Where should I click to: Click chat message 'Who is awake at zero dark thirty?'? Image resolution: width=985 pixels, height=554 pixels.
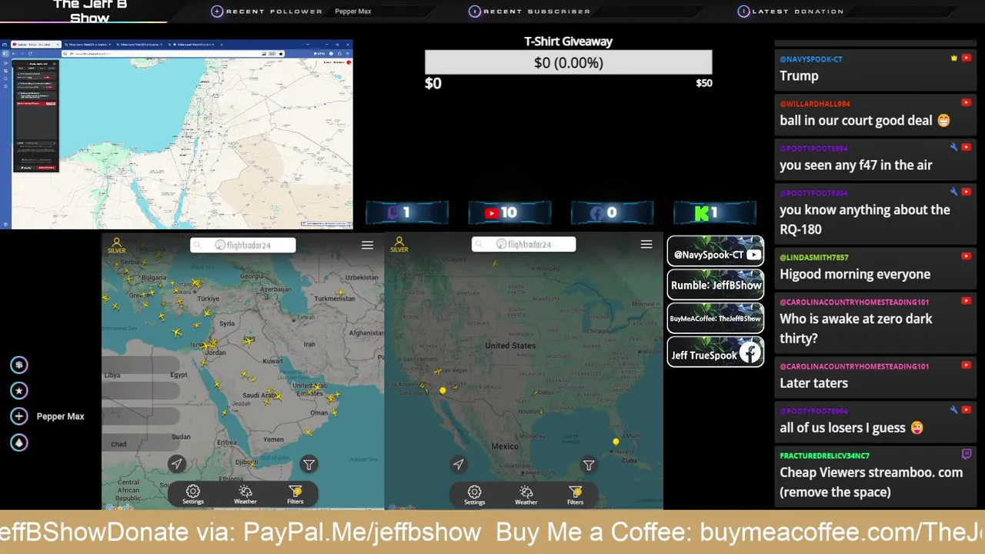(x=856, y=329)
